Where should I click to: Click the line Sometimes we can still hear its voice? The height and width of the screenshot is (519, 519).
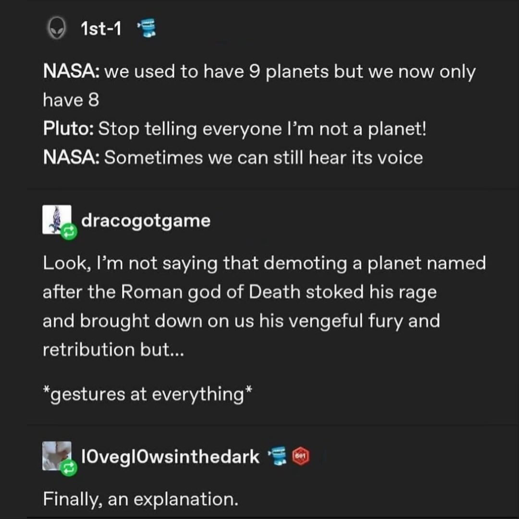[233, 156]
